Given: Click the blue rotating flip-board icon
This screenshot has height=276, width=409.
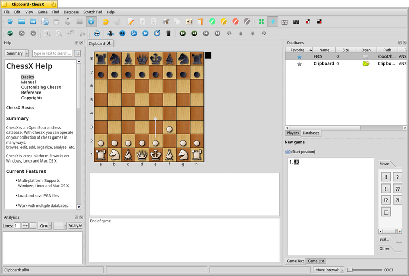Looking at the screenshot, I should tap(97, 33).
